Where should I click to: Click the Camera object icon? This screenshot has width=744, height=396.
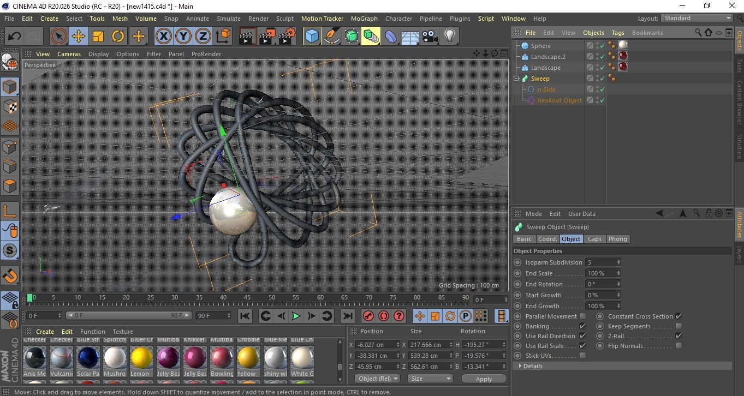click(x=430, y=37)
